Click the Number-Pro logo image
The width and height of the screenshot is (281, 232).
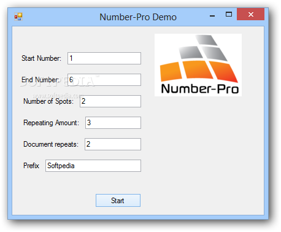tap(198, 65)
